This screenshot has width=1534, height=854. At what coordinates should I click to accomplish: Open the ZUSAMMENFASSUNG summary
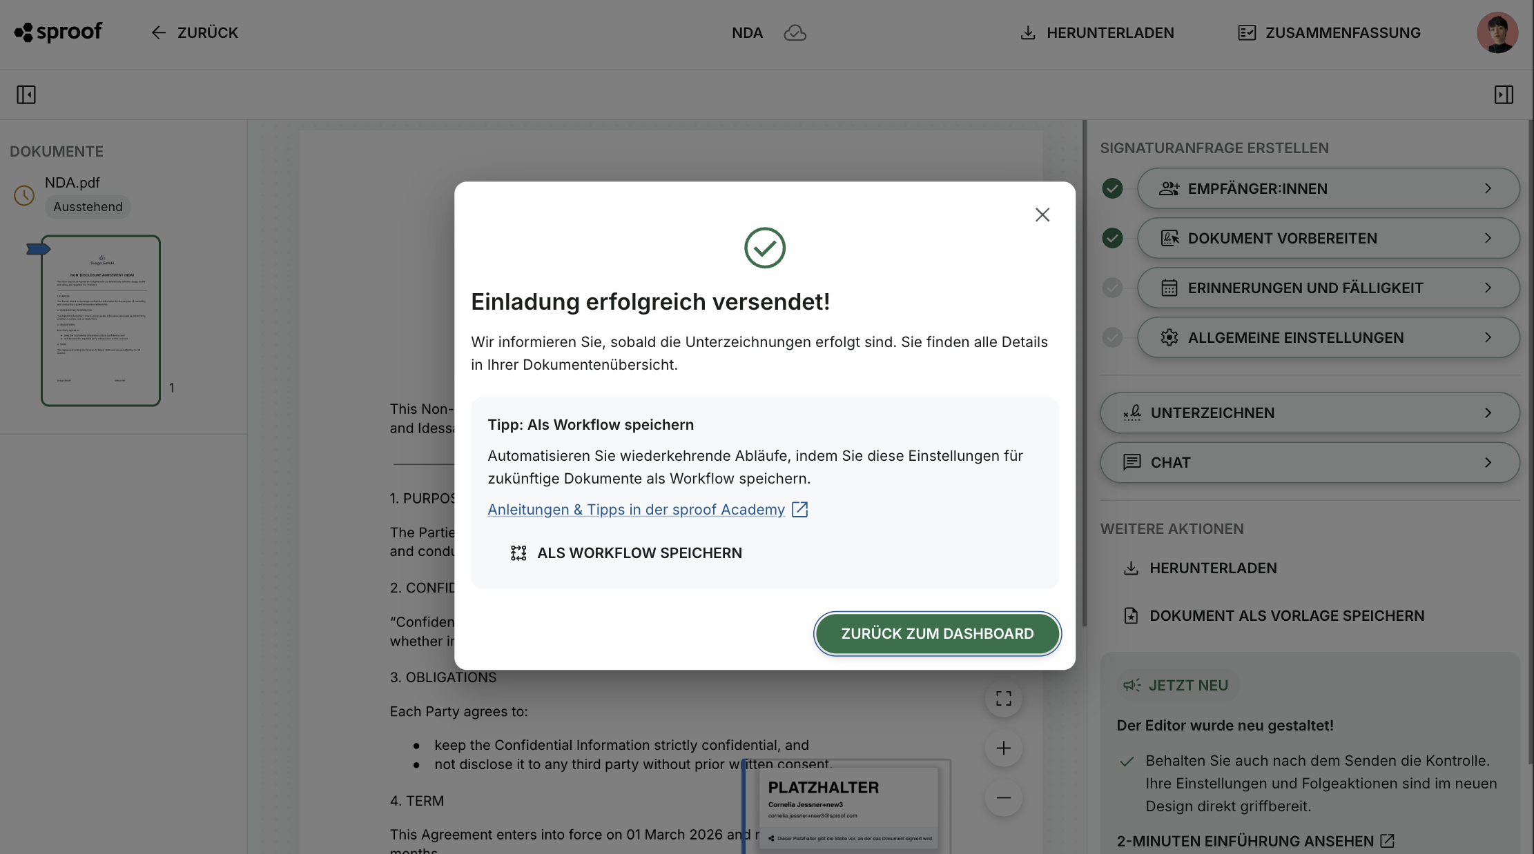(x=1329, y=32)
